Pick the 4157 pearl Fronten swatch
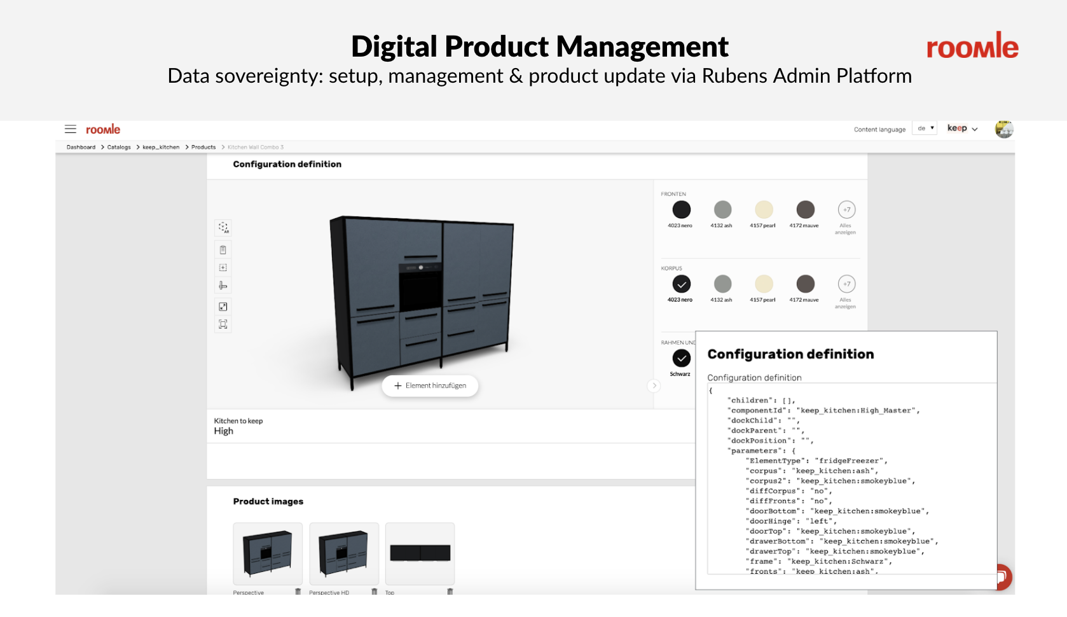 pos(764,210)
